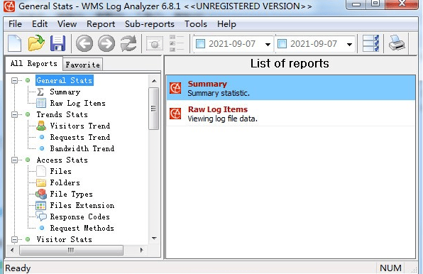This screenshot has width=423, height=274.
Task: Open the end date dropdown arrow
Action: coord(349,44)
